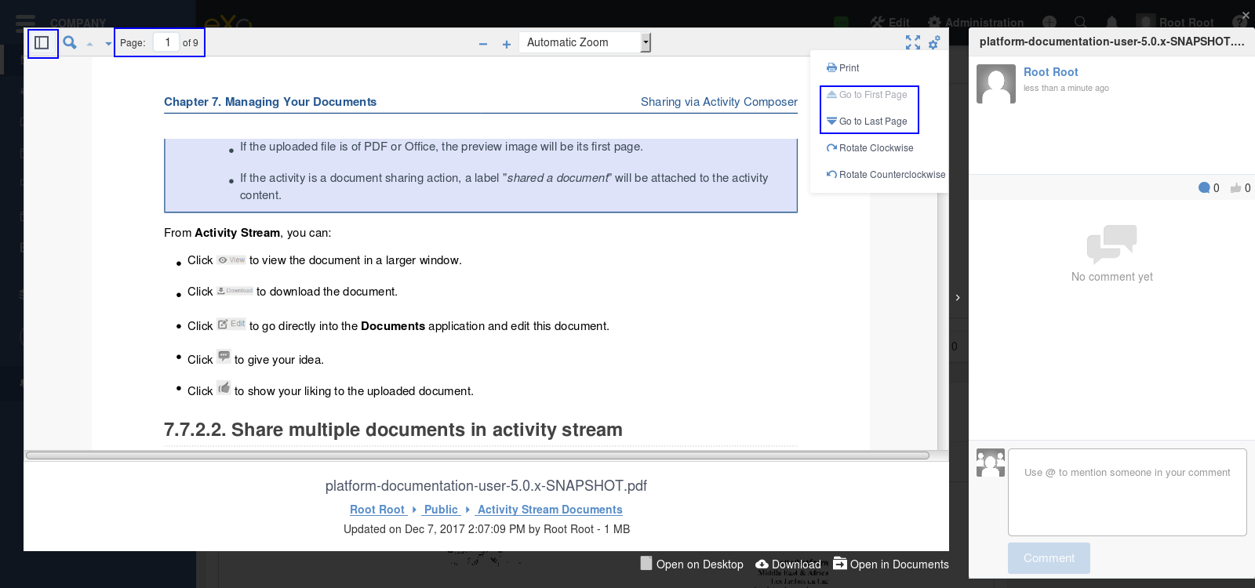Follow the Root Root breadcrumb link
The image size is (1255, 588).
click(377, 510)
